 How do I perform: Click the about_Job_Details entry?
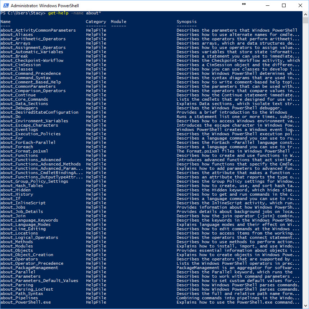click(x=22, y=212)
